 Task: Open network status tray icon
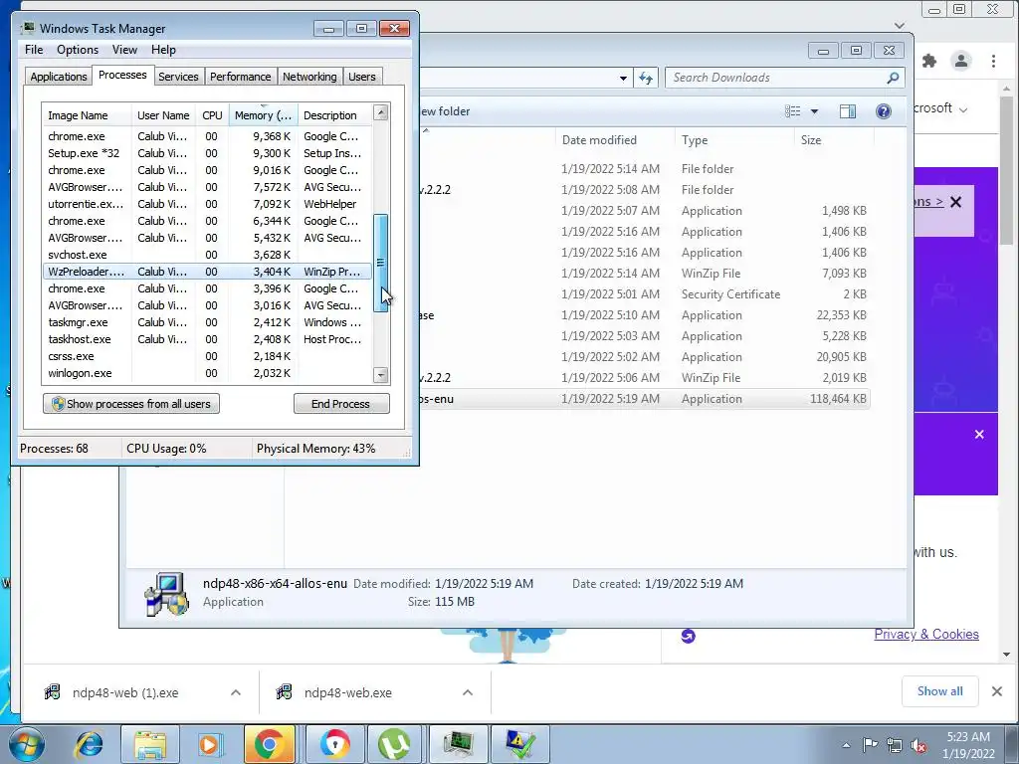895,745
